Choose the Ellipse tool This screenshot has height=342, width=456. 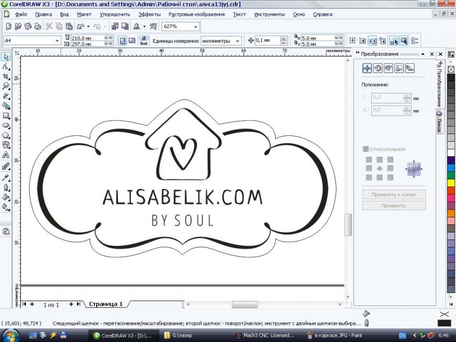[x=6, y=126]
